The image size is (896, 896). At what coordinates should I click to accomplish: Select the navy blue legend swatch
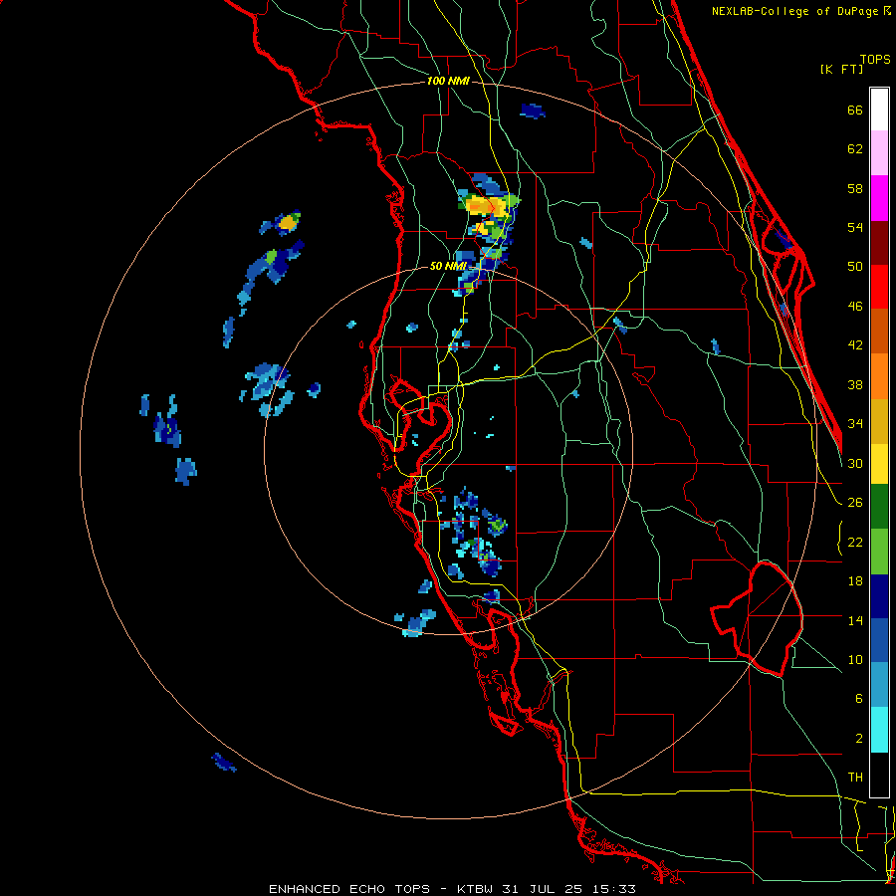click(x=879, y=596)
